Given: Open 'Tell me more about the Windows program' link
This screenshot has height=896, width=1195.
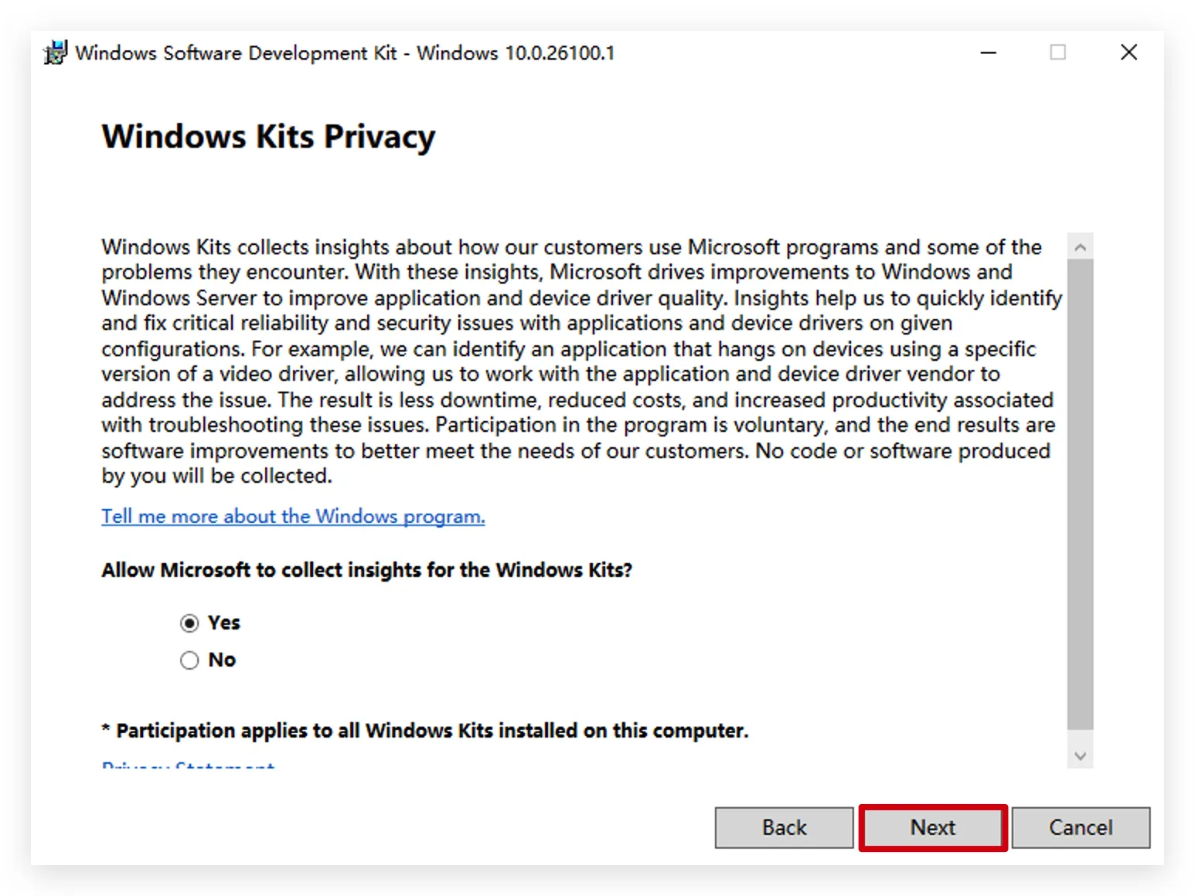Looking at the screenshot, I should click(x=293, y=516).
